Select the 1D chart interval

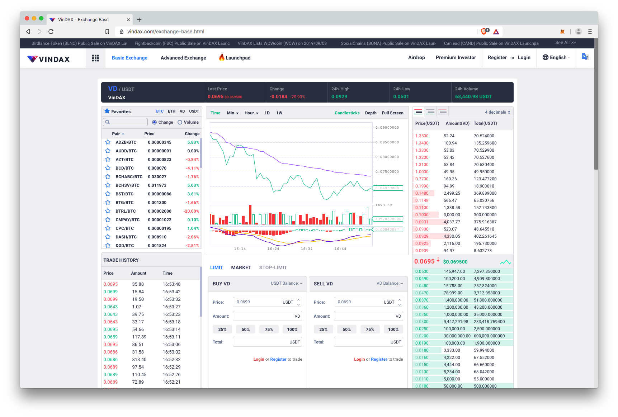click(x=267, y=113)
